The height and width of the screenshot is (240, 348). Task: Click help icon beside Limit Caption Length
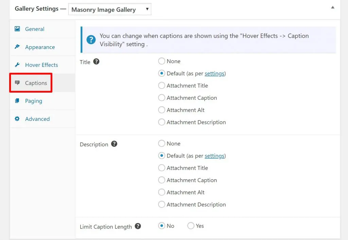[138, 226]
